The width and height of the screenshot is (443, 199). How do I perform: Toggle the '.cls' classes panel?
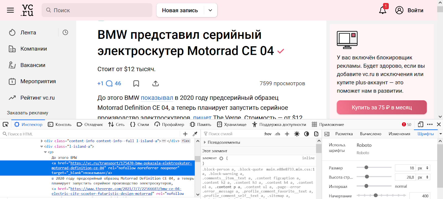(278, 134)
